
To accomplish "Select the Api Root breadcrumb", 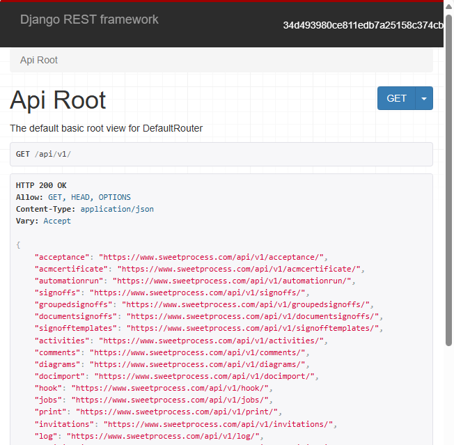I will 39,60.
